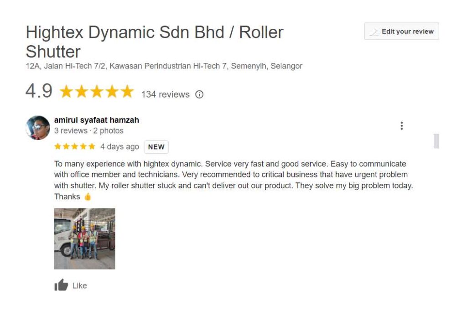
Task: Click the NEW badge on the review
Action: click(x=156, y=147)
